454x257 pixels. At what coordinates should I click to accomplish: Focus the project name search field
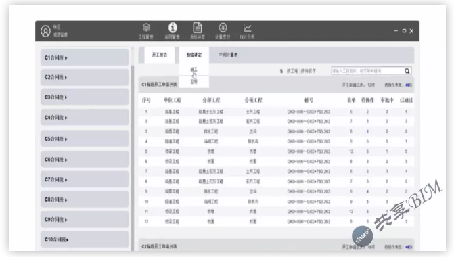(367, 71)
